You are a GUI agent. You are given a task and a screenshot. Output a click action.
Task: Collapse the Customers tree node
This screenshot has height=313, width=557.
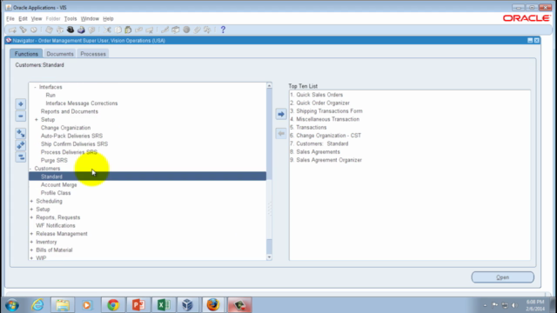click(x=30, y=169)
